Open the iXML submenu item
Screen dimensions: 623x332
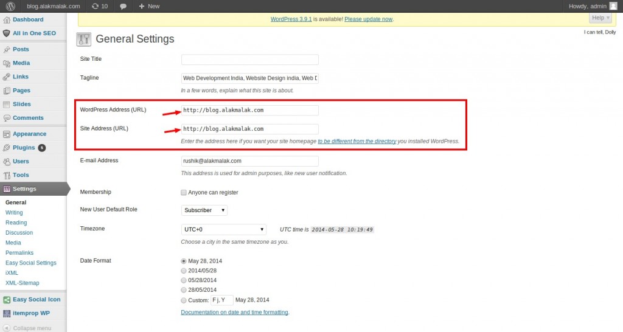tap(12, 273)
